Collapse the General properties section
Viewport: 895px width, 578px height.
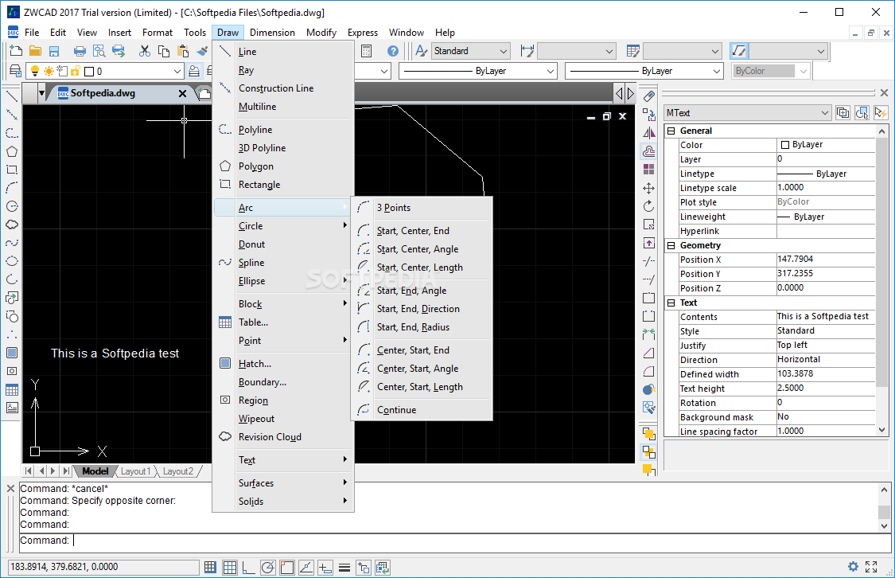pos(671,131)
